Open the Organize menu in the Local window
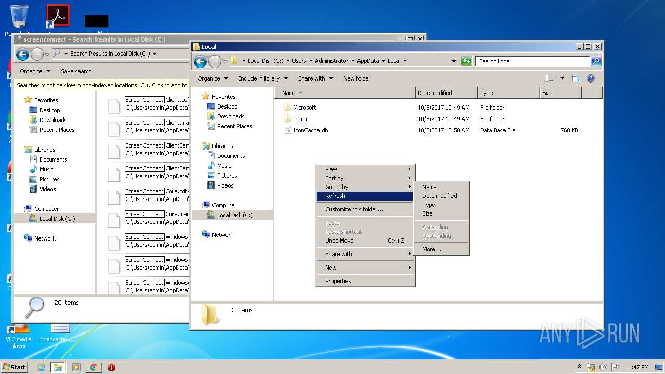665x374 pixels. tap(212, 78)
